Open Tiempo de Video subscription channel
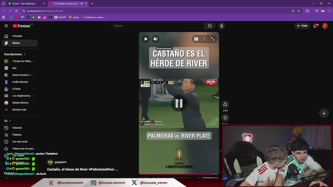 [x=20, y=61]
